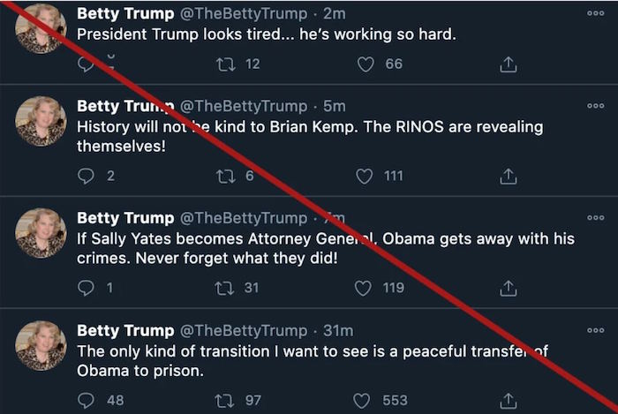Retweet the tweet with 97 retweets

coord(225,401)
